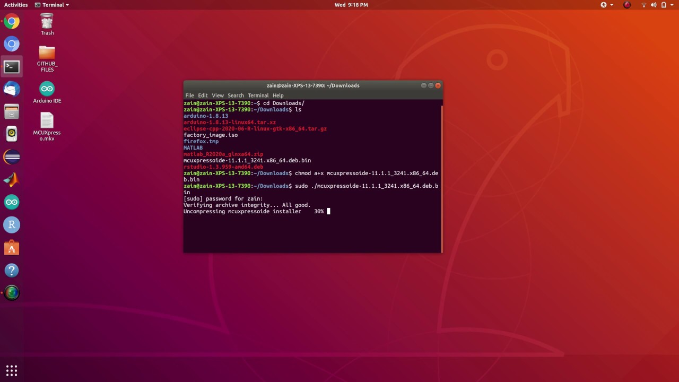Click the arduino-1.8.13 directory name
The image size is (679, 382).
tap(206, 116)
